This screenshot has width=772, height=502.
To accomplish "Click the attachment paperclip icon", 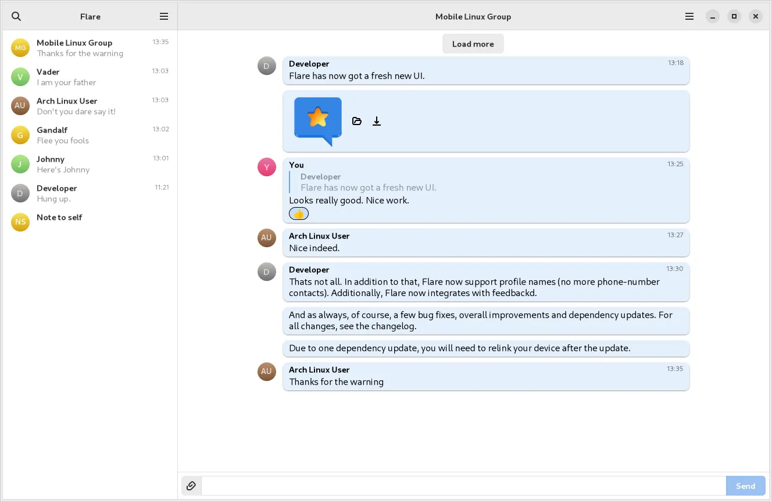I will point(191,486).
